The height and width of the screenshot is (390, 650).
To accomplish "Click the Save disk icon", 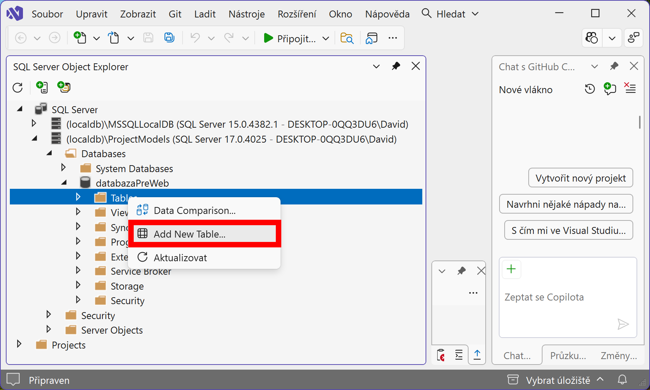I will coord(148,38).
